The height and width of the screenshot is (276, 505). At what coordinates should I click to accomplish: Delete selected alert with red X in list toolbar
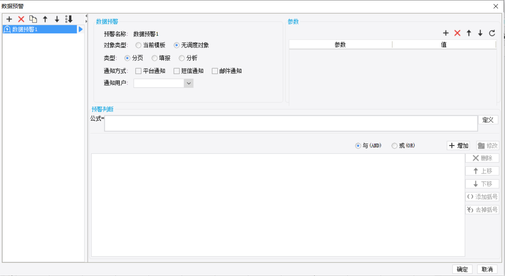21,19
